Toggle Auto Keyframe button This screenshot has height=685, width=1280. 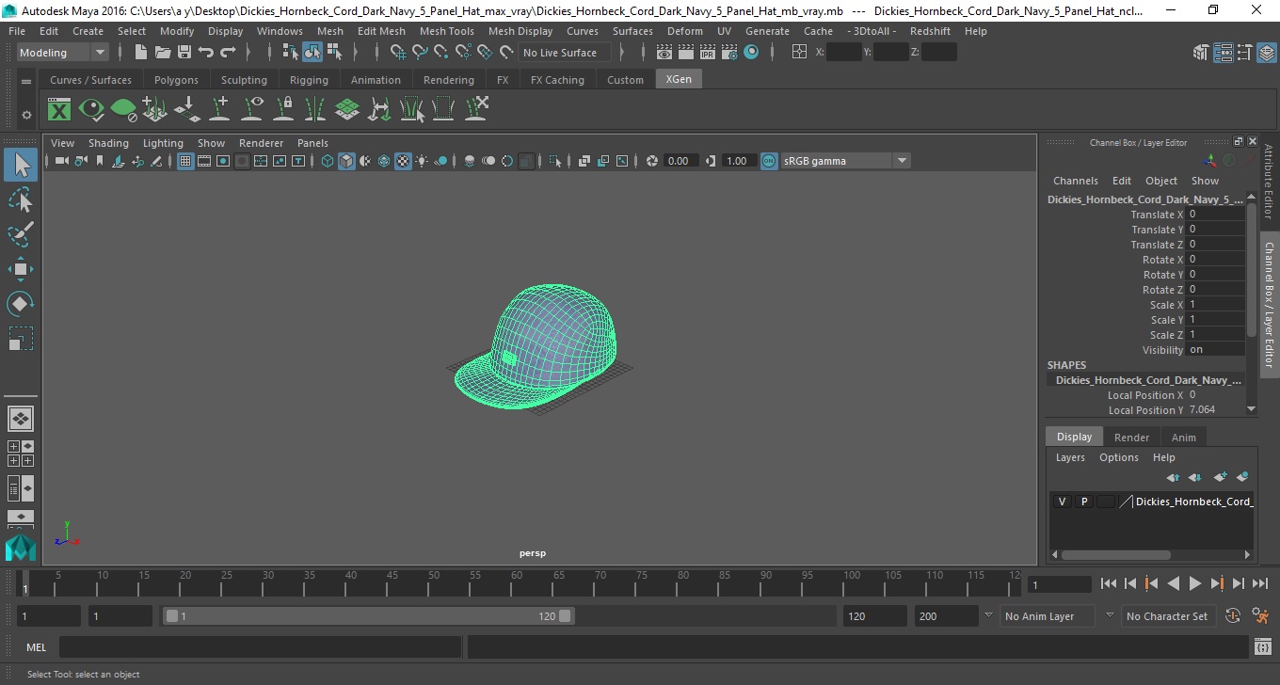(x=1233, y=616)
